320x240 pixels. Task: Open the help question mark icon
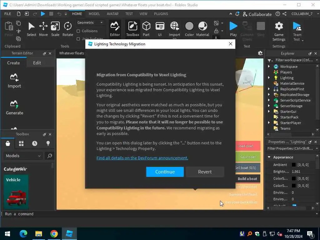[x=277, y=14]
